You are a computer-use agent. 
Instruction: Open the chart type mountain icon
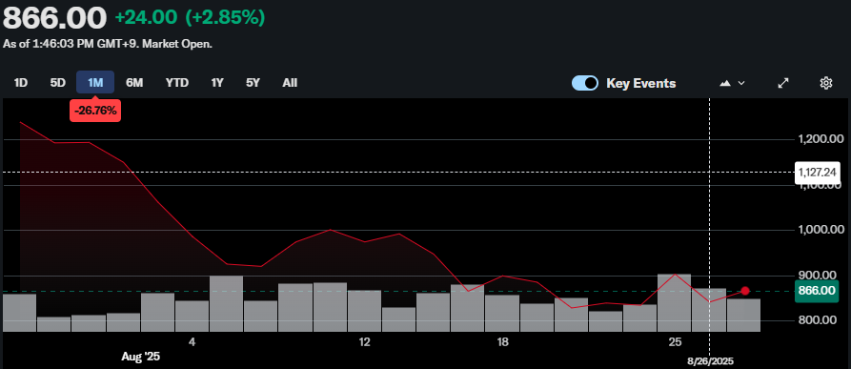pos(725,83)
